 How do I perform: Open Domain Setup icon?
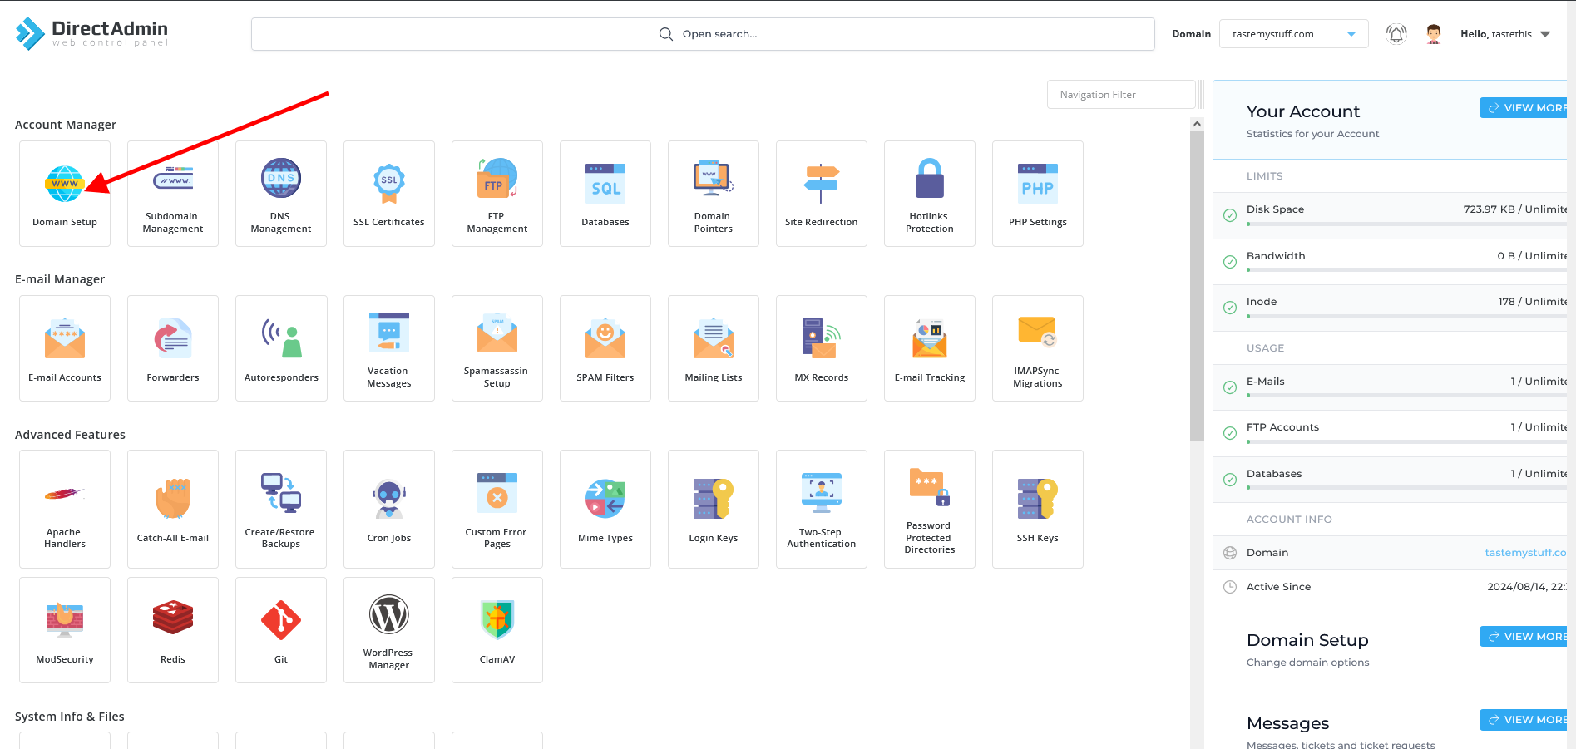pos(64,193)
